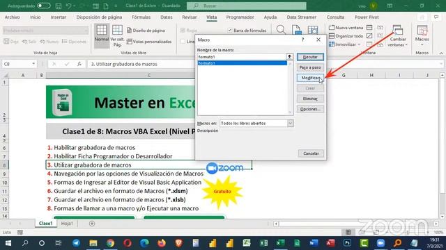Screen dimensions: 446x250
Task: Select Ver salt. Pág. view
Action: [117, 35]
